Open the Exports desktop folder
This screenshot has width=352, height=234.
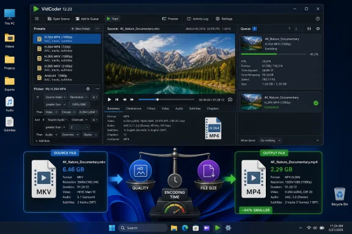tap(10, 84)
